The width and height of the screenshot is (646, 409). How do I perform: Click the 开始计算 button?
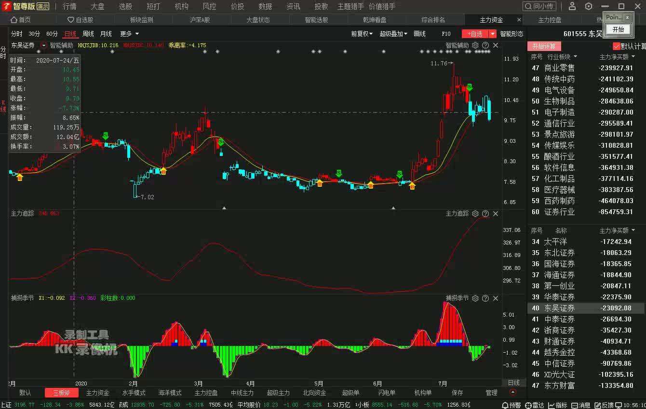tap(544, 46)
